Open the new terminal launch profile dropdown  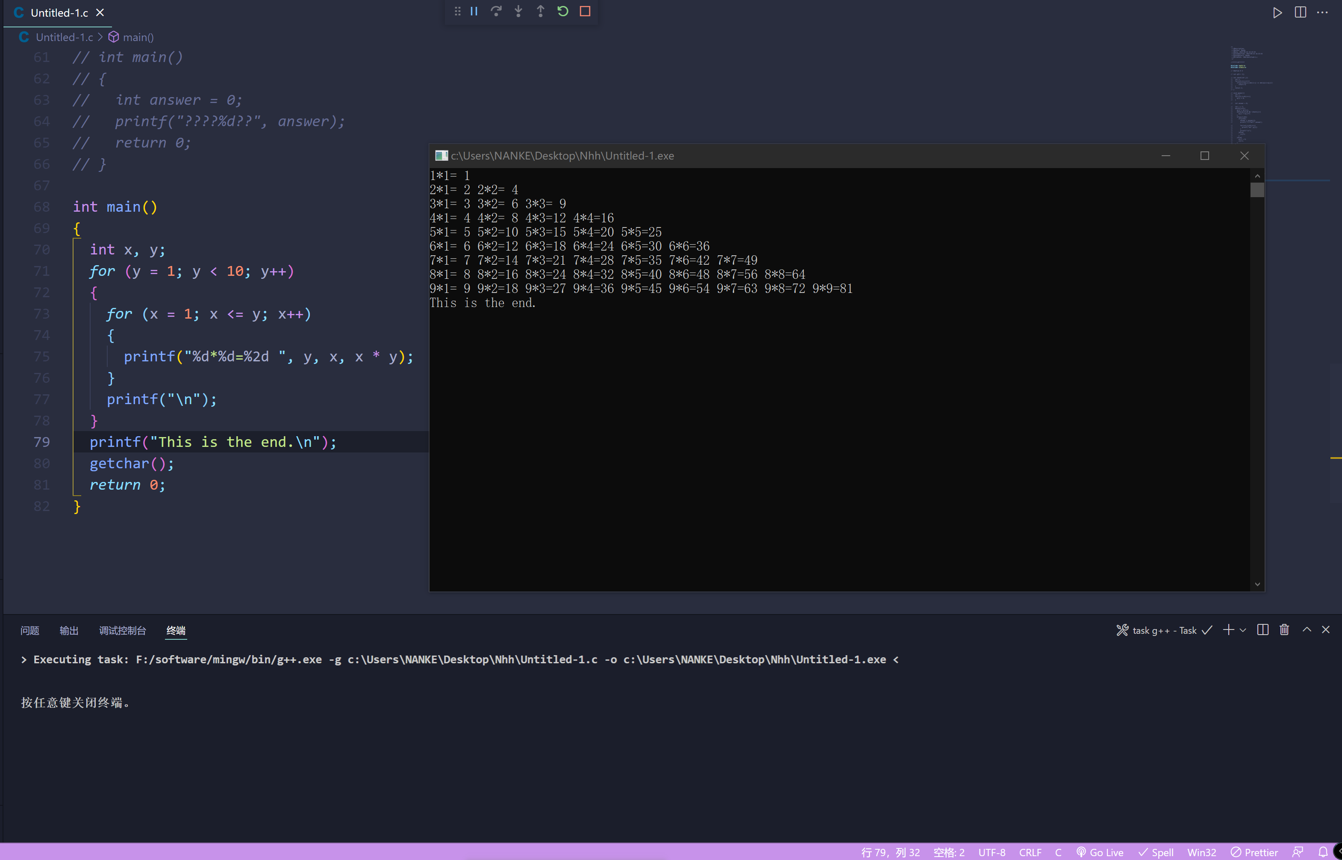click(1243, 630)
